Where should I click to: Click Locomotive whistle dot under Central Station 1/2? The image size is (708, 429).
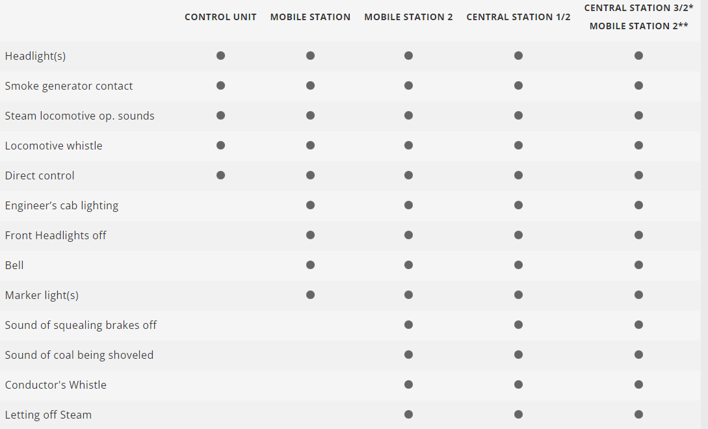[x=518, y=146]
